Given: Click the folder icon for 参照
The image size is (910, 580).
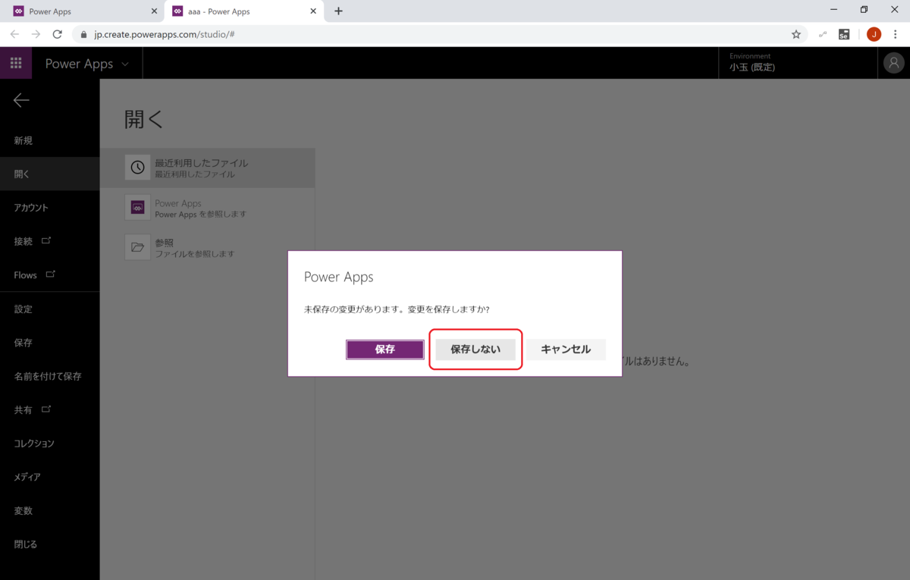Looking at the screenshot, I should tap(137, 247).
